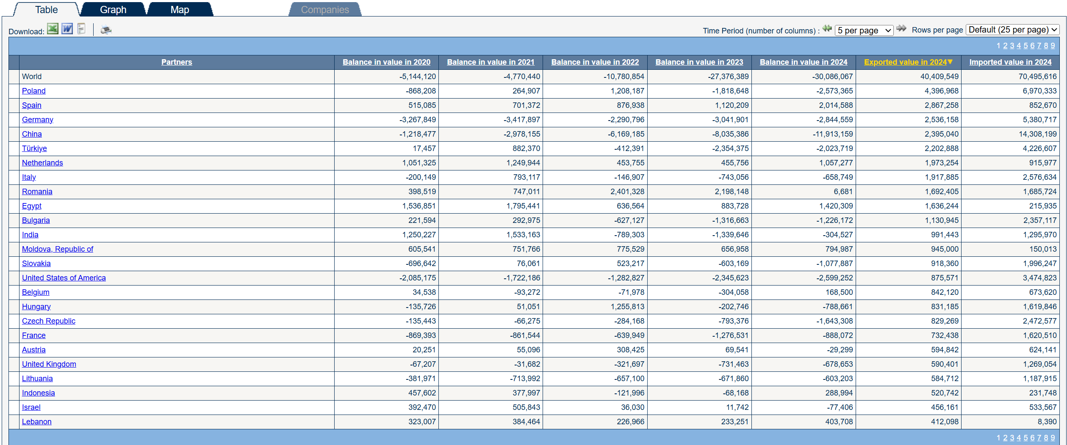Image resolution: width=1067 pixels, height=445 pixels.
Task: Select China imported value 14,308,199
Action: click(1038, 134)
